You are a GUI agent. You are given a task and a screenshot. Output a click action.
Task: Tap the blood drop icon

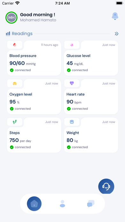pos(15,45)
